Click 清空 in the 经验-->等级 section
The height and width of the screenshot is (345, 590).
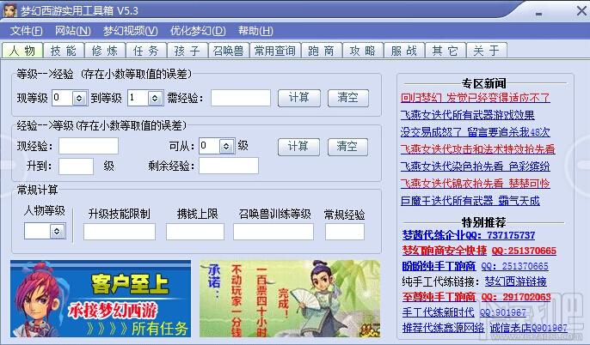click(347, 147)
